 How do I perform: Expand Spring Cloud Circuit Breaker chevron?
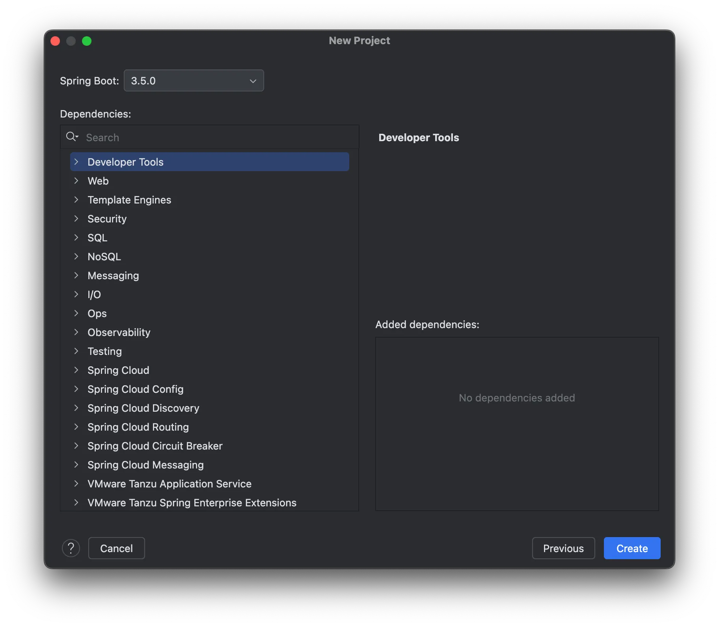point(76,446)
